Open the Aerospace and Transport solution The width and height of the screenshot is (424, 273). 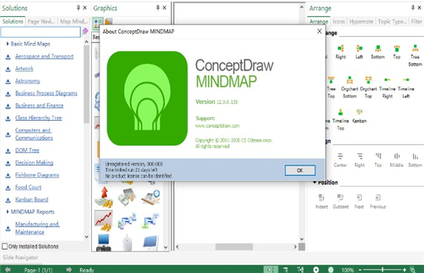[45, 56]
